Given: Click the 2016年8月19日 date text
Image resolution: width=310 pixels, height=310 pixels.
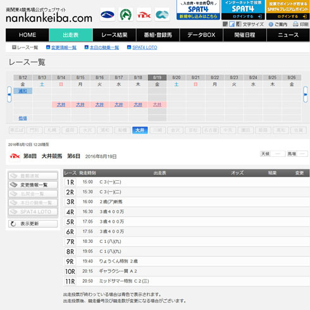Looking at the screenshot, I should (101, 156).
